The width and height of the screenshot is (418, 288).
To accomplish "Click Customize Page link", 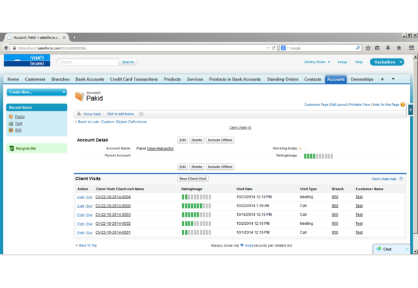I will click(316, 105).
